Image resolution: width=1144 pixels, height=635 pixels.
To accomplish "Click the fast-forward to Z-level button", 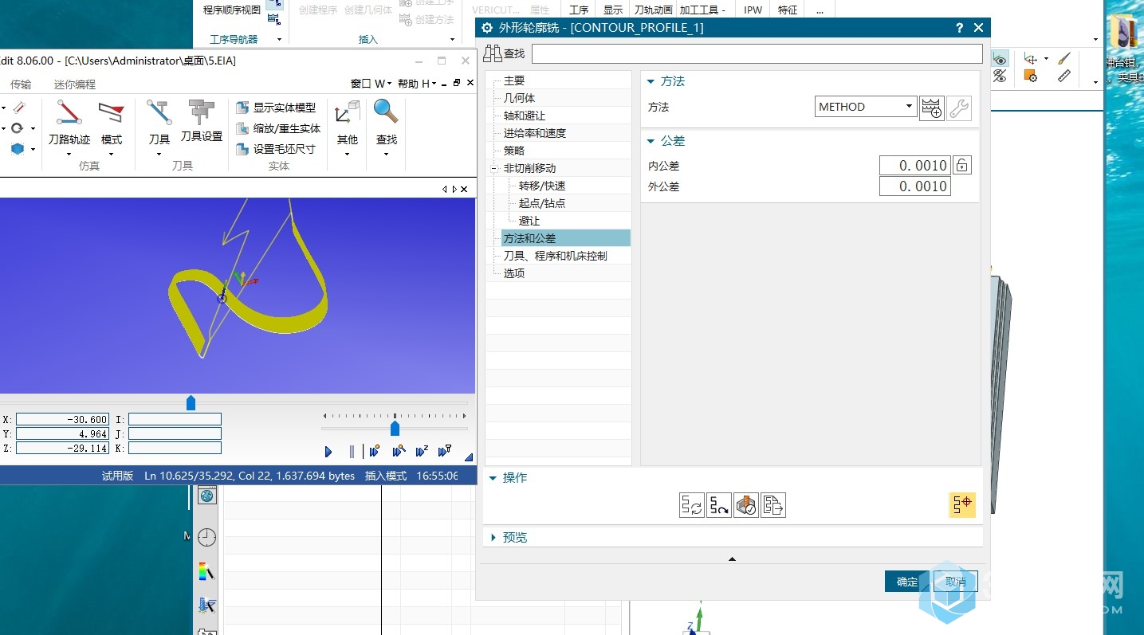I will pos(423,452).
